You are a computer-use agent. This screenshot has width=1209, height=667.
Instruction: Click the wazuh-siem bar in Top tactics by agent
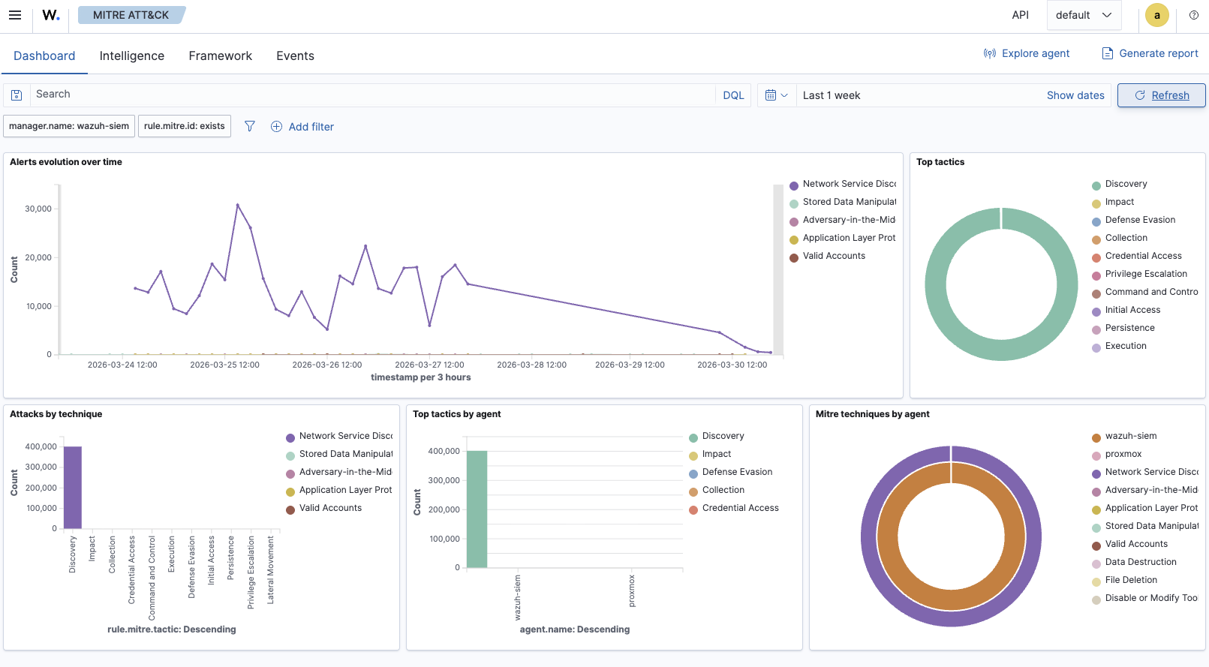coord(477,509)
